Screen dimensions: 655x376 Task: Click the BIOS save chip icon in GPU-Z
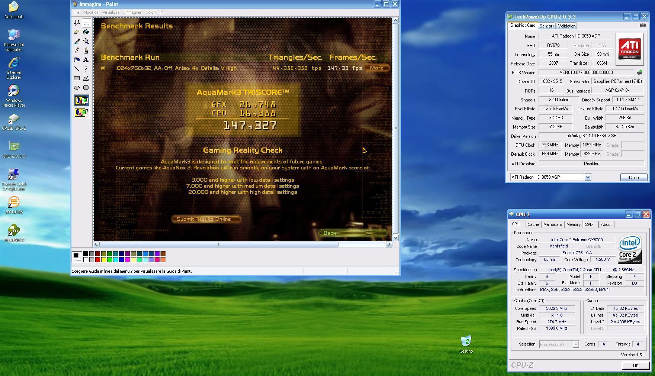click(x=640, y=72)
